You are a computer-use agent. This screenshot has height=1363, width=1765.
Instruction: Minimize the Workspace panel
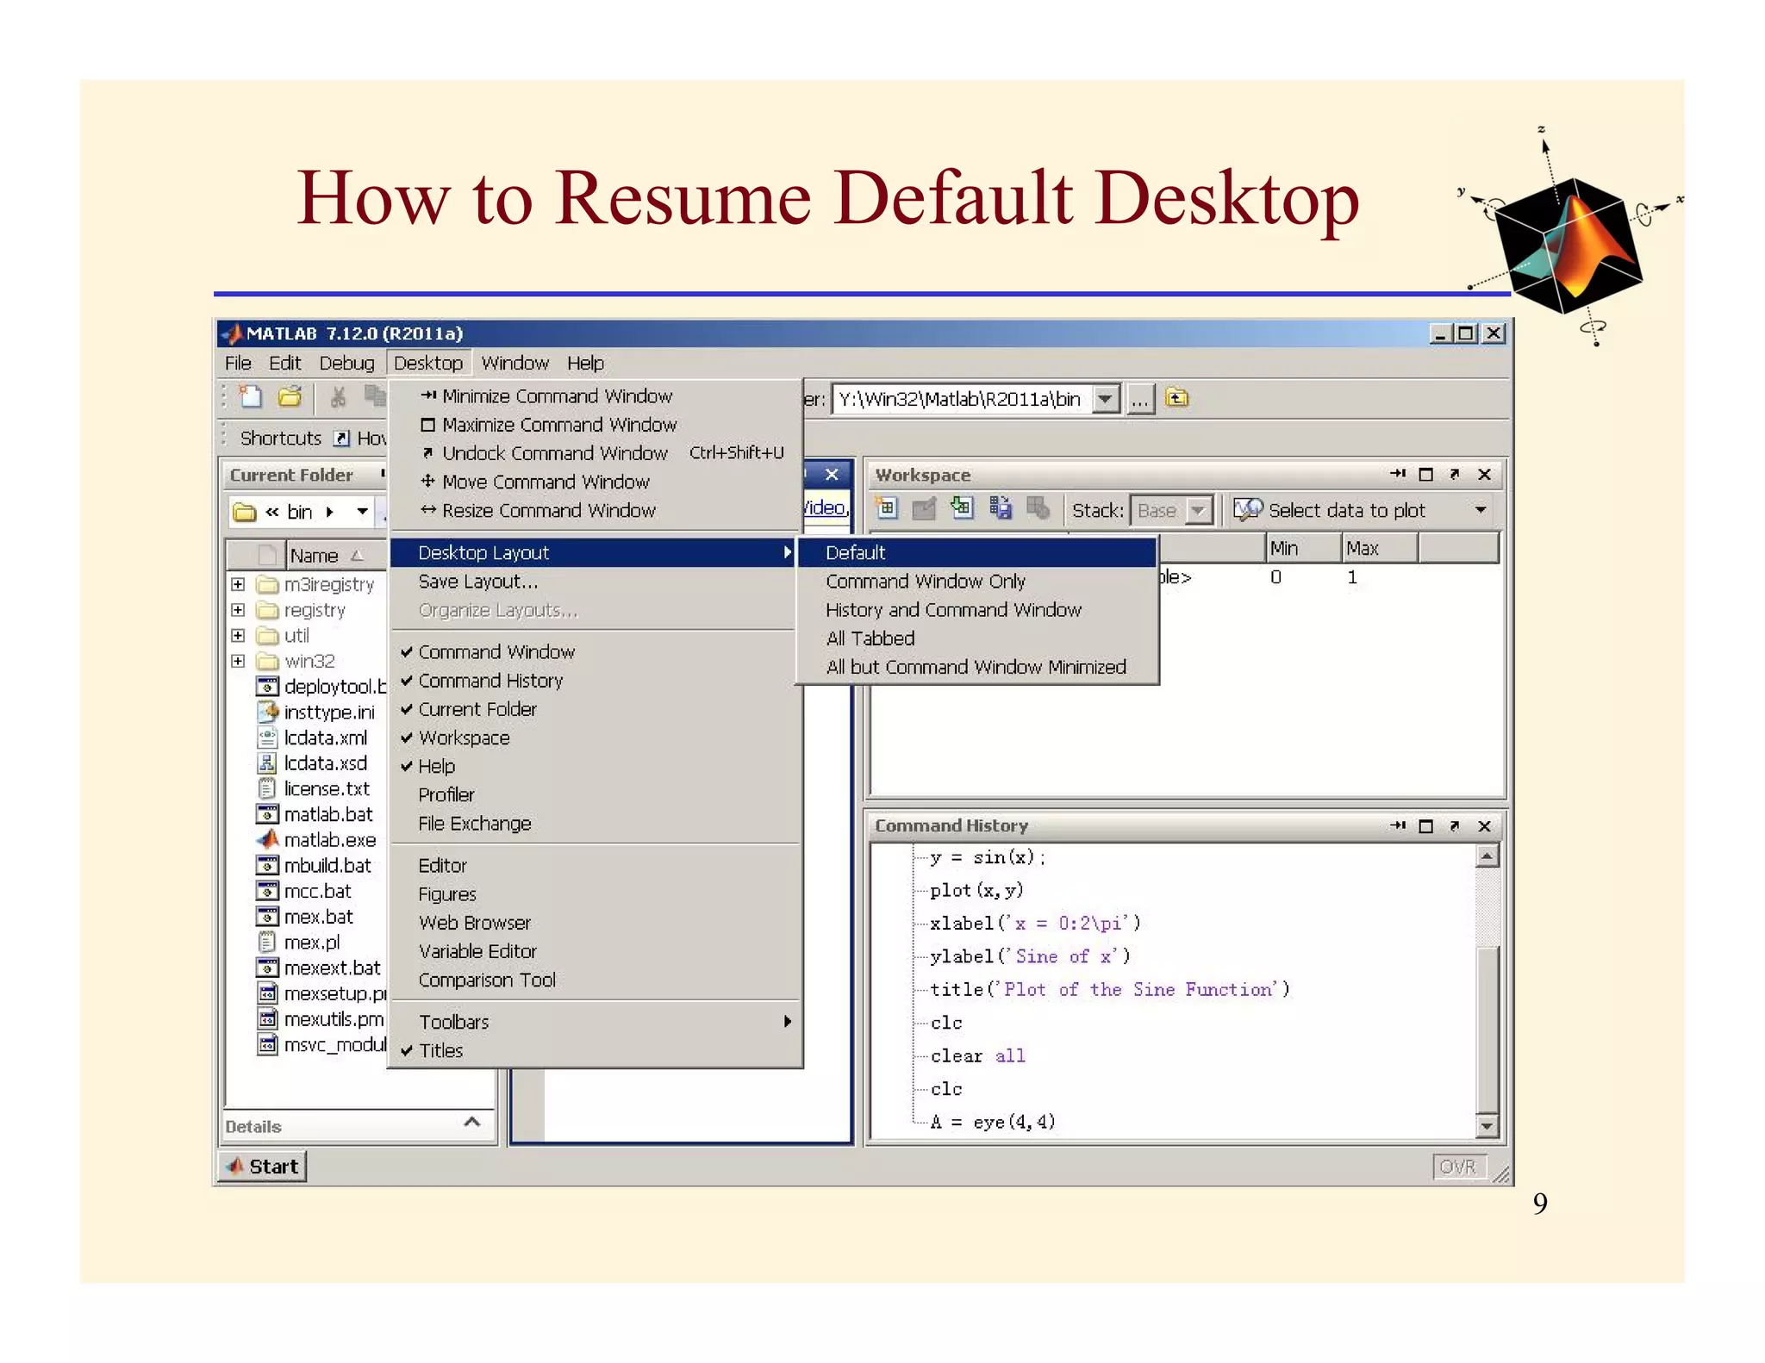click(x=1398, y=474)
